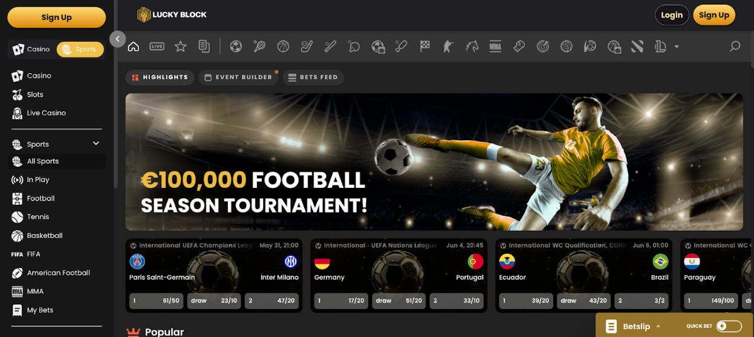Switch to the Casino mode pill
Image resolution: width=754 pixels, height=337 pixels.
pos(31,50)
